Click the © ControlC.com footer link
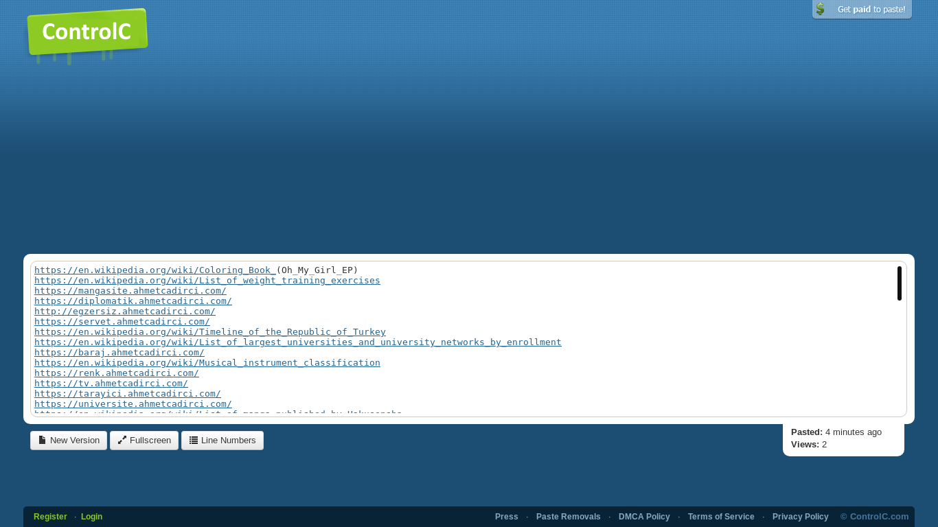Viewport: 938px width, 527px height. point(875,517)
